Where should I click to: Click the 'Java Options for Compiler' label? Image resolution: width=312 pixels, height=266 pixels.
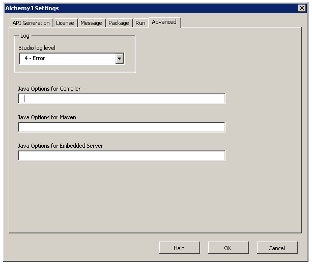[x=49, y=89]
